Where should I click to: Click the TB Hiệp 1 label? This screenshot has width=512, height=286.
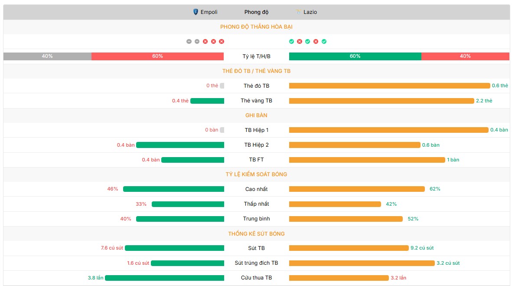pyautogui.click(x=256, y=130)
